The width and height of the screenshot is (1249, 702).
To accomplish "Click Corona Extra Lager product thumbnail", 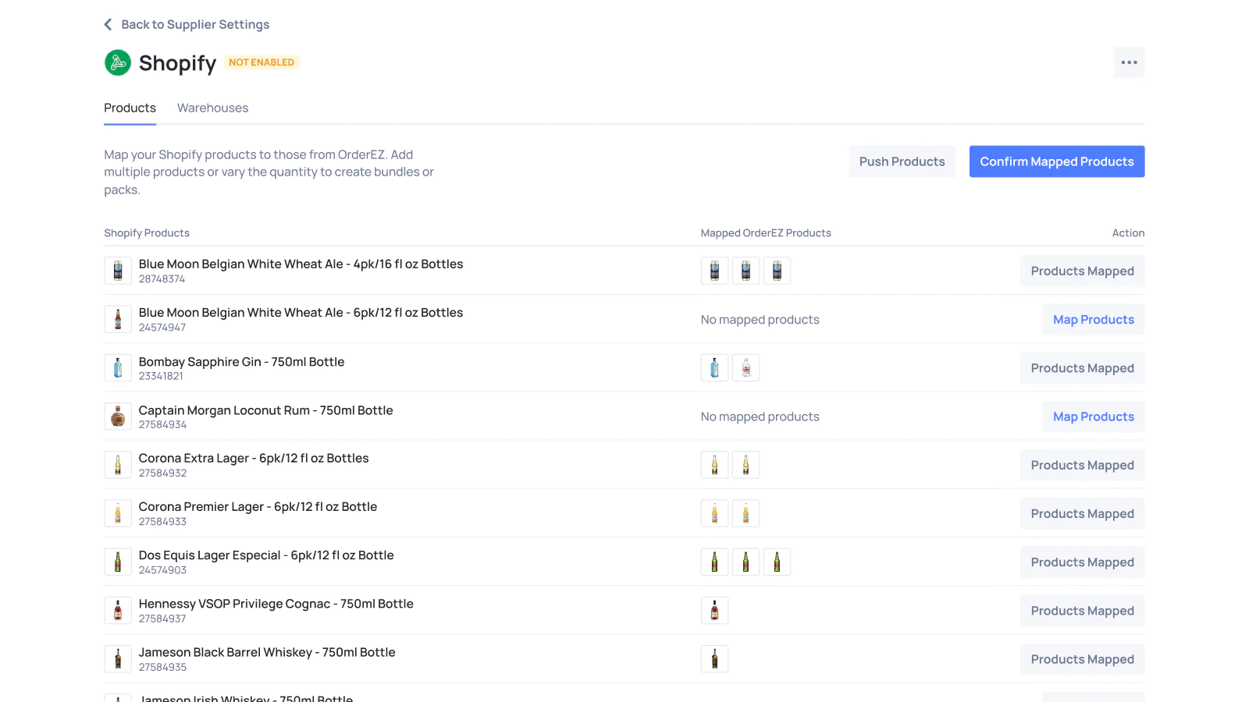I will pyautogui.click(x=118, y=465).
